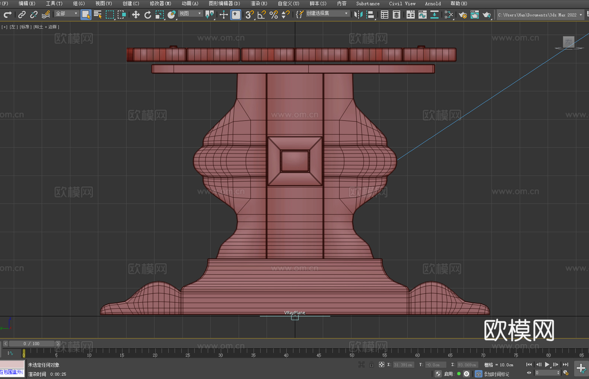
Task: Open Select by Name list icon
Action: pos(98,15)
